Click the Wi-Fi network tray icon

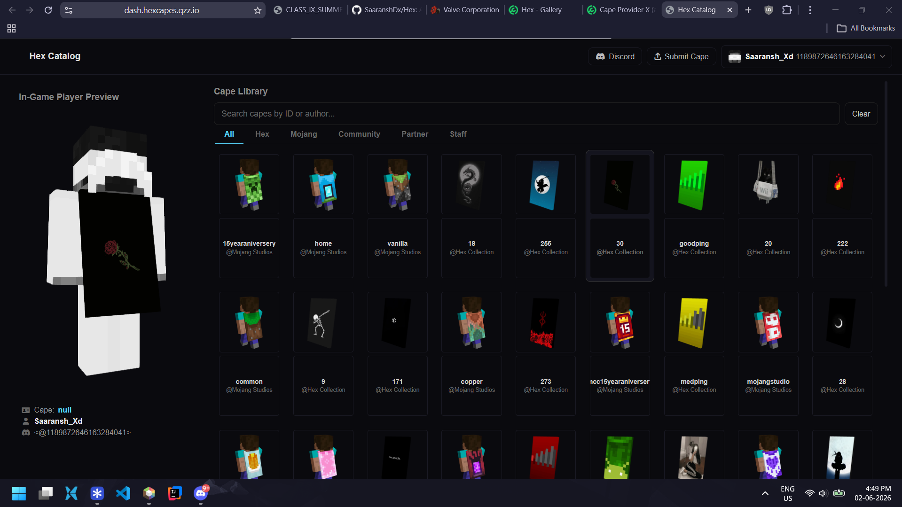coord(809,493)
